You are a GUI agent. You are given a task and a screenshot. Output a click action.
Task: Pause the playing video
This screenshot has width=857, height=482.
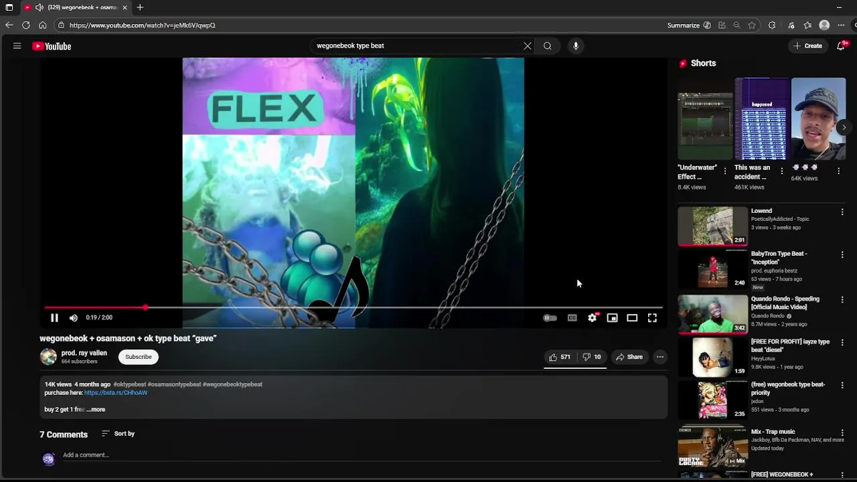pyautogui.click(x=54, y=318)
